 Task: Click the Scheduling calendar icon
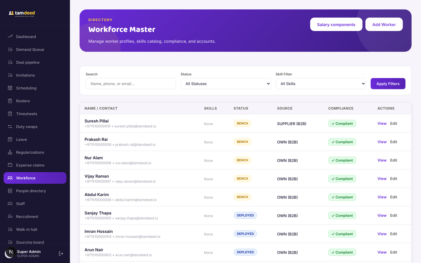click(10, 88)
